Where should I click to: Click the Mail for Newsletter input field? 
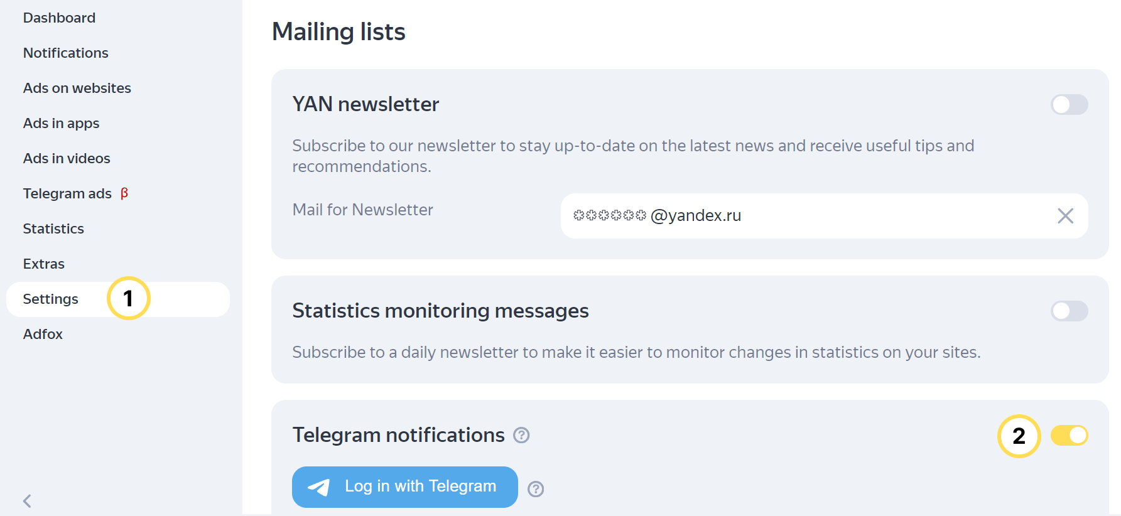[x=816, y=216]
